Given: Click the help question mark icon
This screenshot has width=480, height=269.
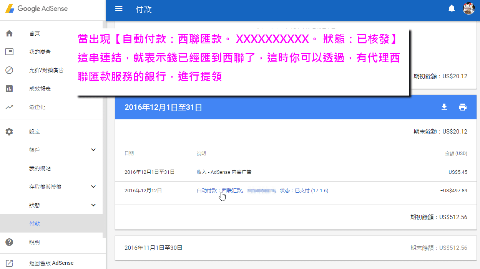Looking at the screenshot, I should coord(9,242).
